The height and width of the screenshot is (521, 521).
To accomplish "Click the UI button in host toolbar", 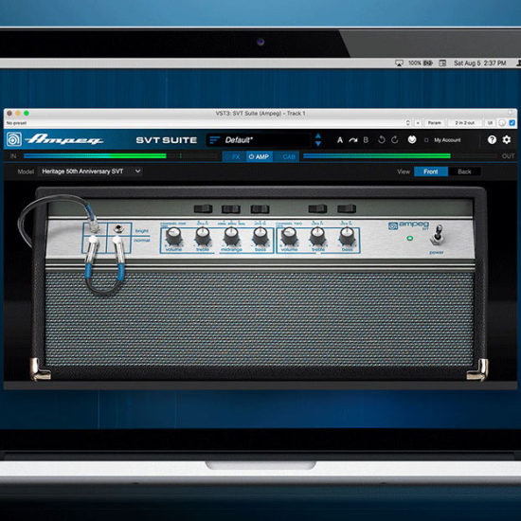I will coord(490,123).
